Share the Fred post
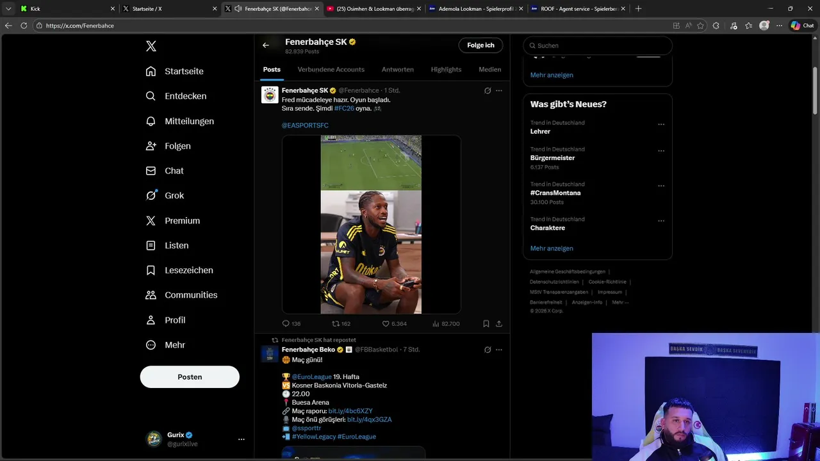The image size is (820, 461). pos(499,324)
